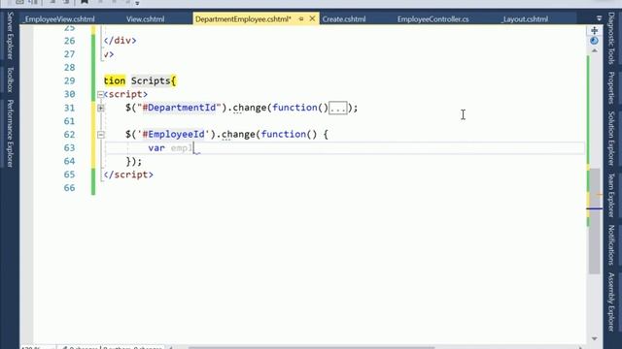Viewport: 622px width, 349px height.
Task: Expand the collapsed DepartmentId change function
Action: (101, 108)
